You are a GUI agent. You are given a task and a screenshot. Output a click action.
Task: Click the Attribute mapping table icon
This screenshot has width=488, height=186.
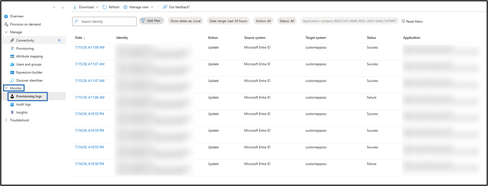click(12, 56)
